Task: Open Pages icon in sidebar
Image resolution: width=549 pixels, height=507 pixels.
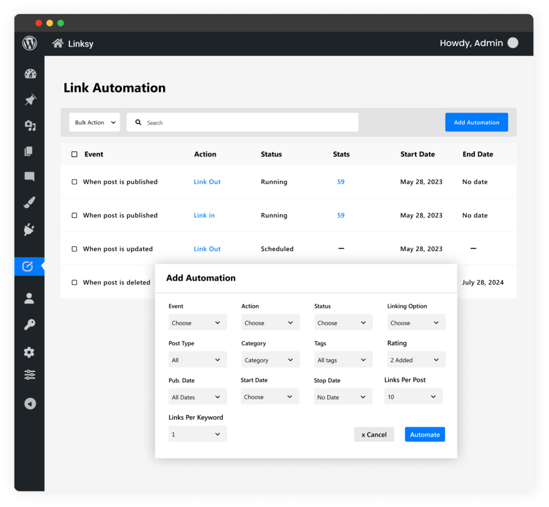Action: pos(29,151)
